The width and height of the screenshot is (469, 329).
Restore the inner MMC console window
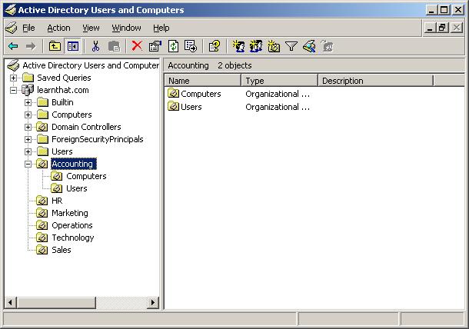443,28
